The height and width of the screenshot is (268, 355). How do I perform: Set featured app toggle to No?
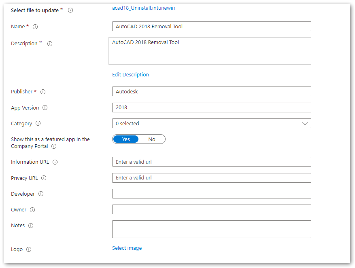point(152,139)
